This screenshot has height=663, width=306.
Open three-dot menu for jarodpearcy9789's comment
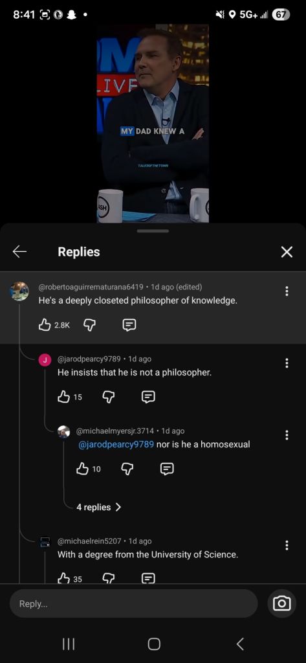[x=287, y=363]
